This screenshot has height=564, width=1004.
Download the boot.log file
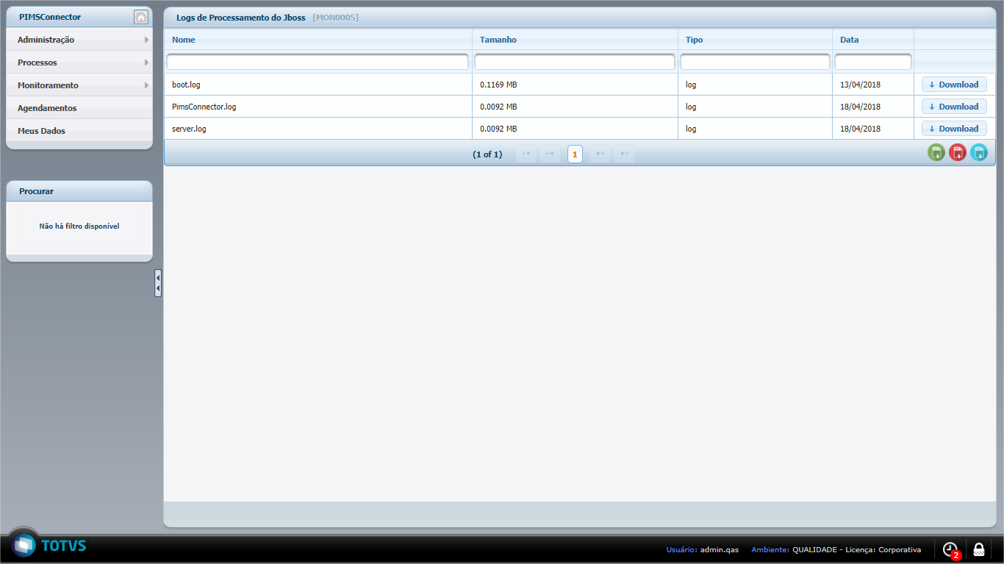954,85
